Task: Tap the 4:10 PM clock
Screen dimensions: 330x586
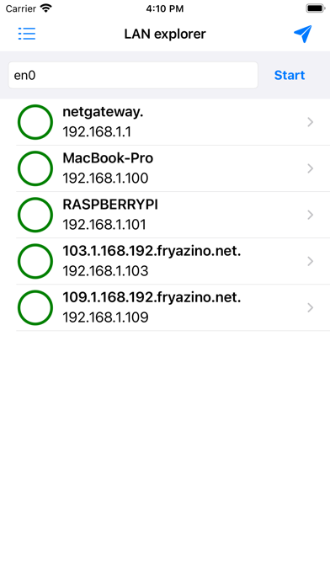Action: 165,8
